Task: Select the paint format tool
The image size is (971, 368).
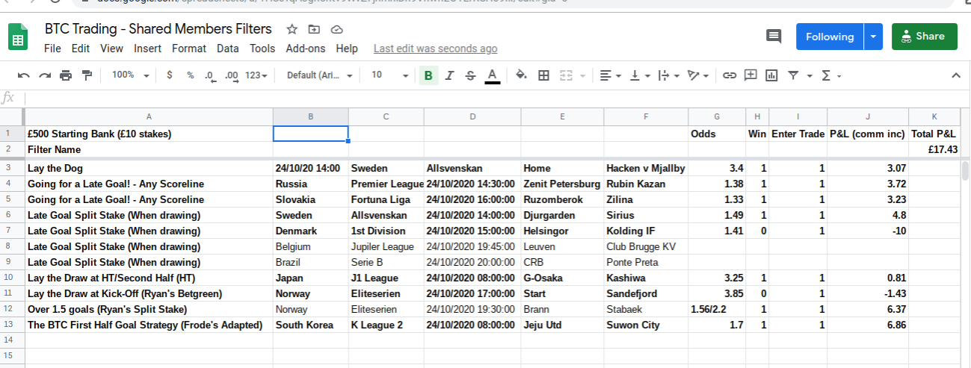Action: pyautogui.click(x=87, y=75)
